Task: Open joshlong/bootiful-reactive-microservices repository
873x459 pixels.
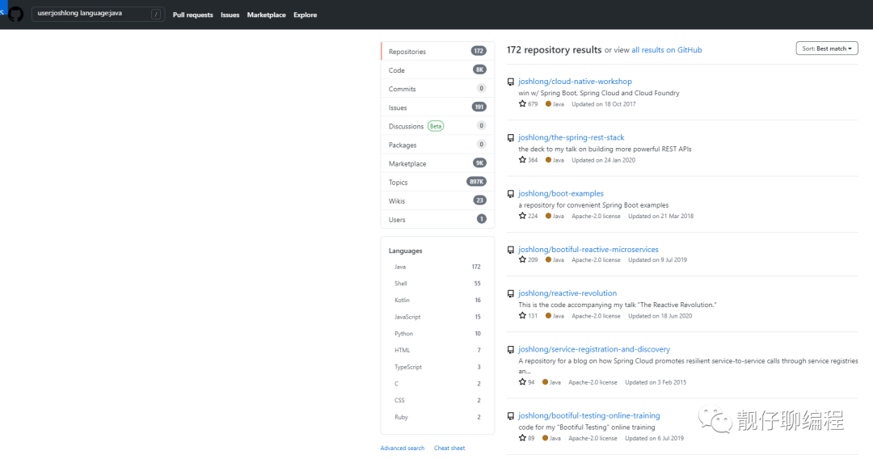Action: (x=588, y=249)
